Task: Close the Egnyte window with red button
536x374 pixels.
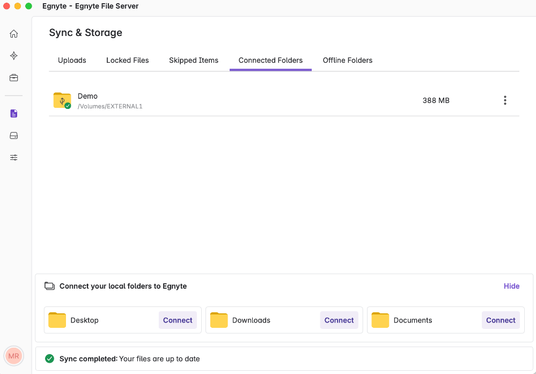Action: click(6, 6)
